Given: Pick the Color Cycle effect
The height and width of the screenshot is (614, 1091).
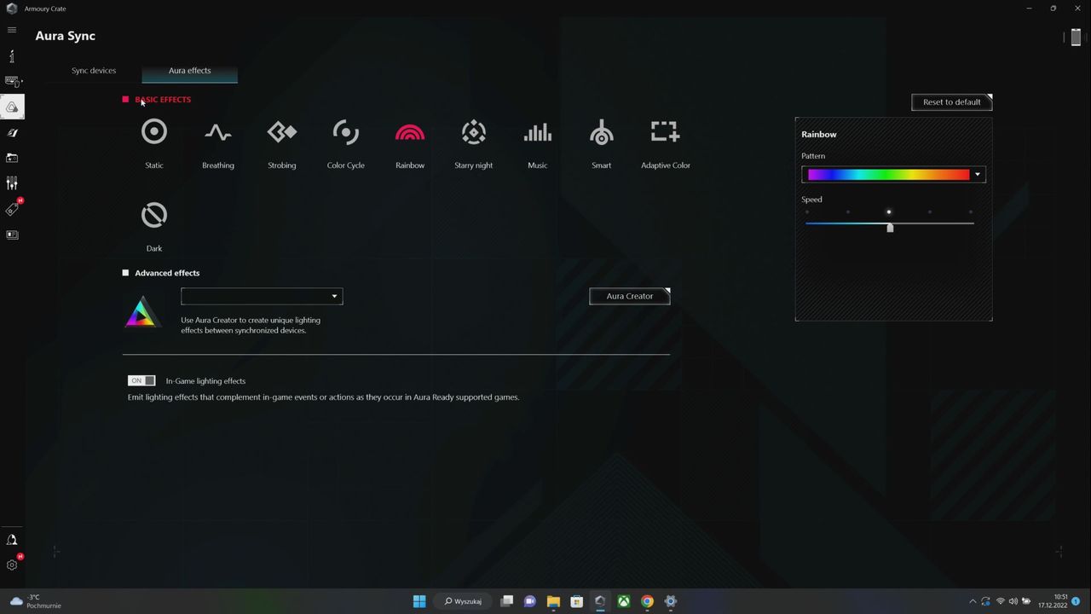Looking at the screenshot, I should (x=346, y=132).
